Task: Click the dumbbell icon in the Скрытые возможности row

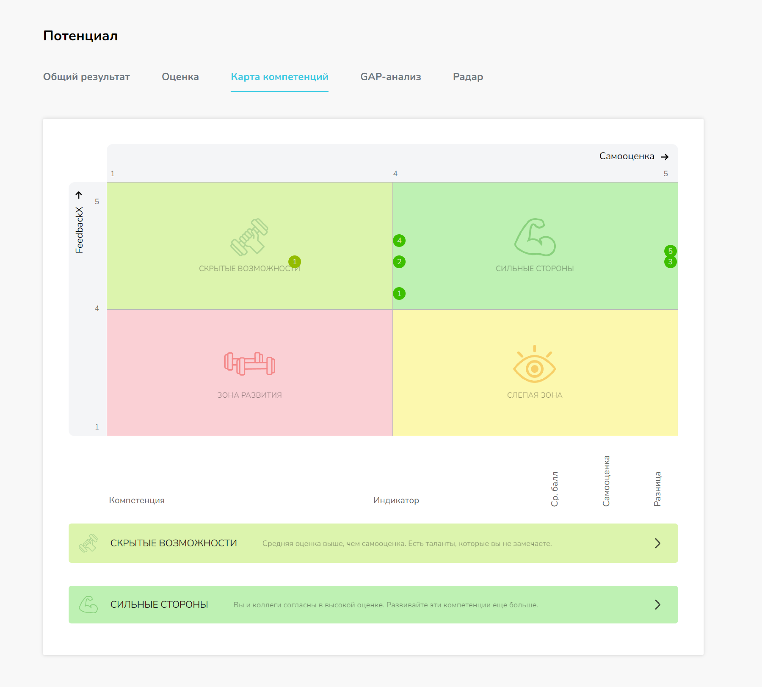Action: click(88, 543)
